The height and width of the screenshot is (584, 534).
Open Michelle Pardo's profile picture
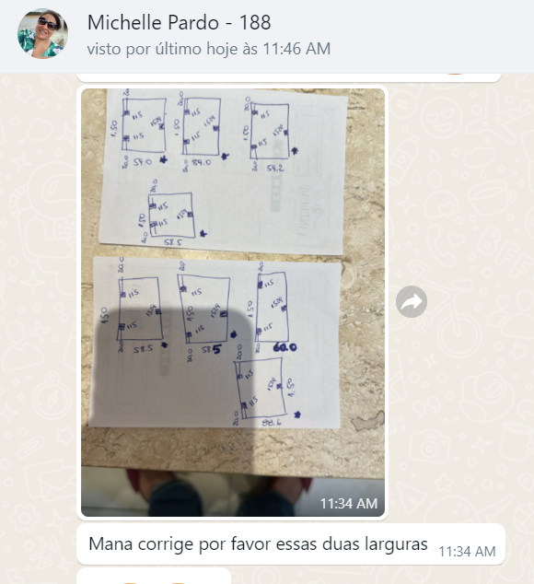click(43, 34)
